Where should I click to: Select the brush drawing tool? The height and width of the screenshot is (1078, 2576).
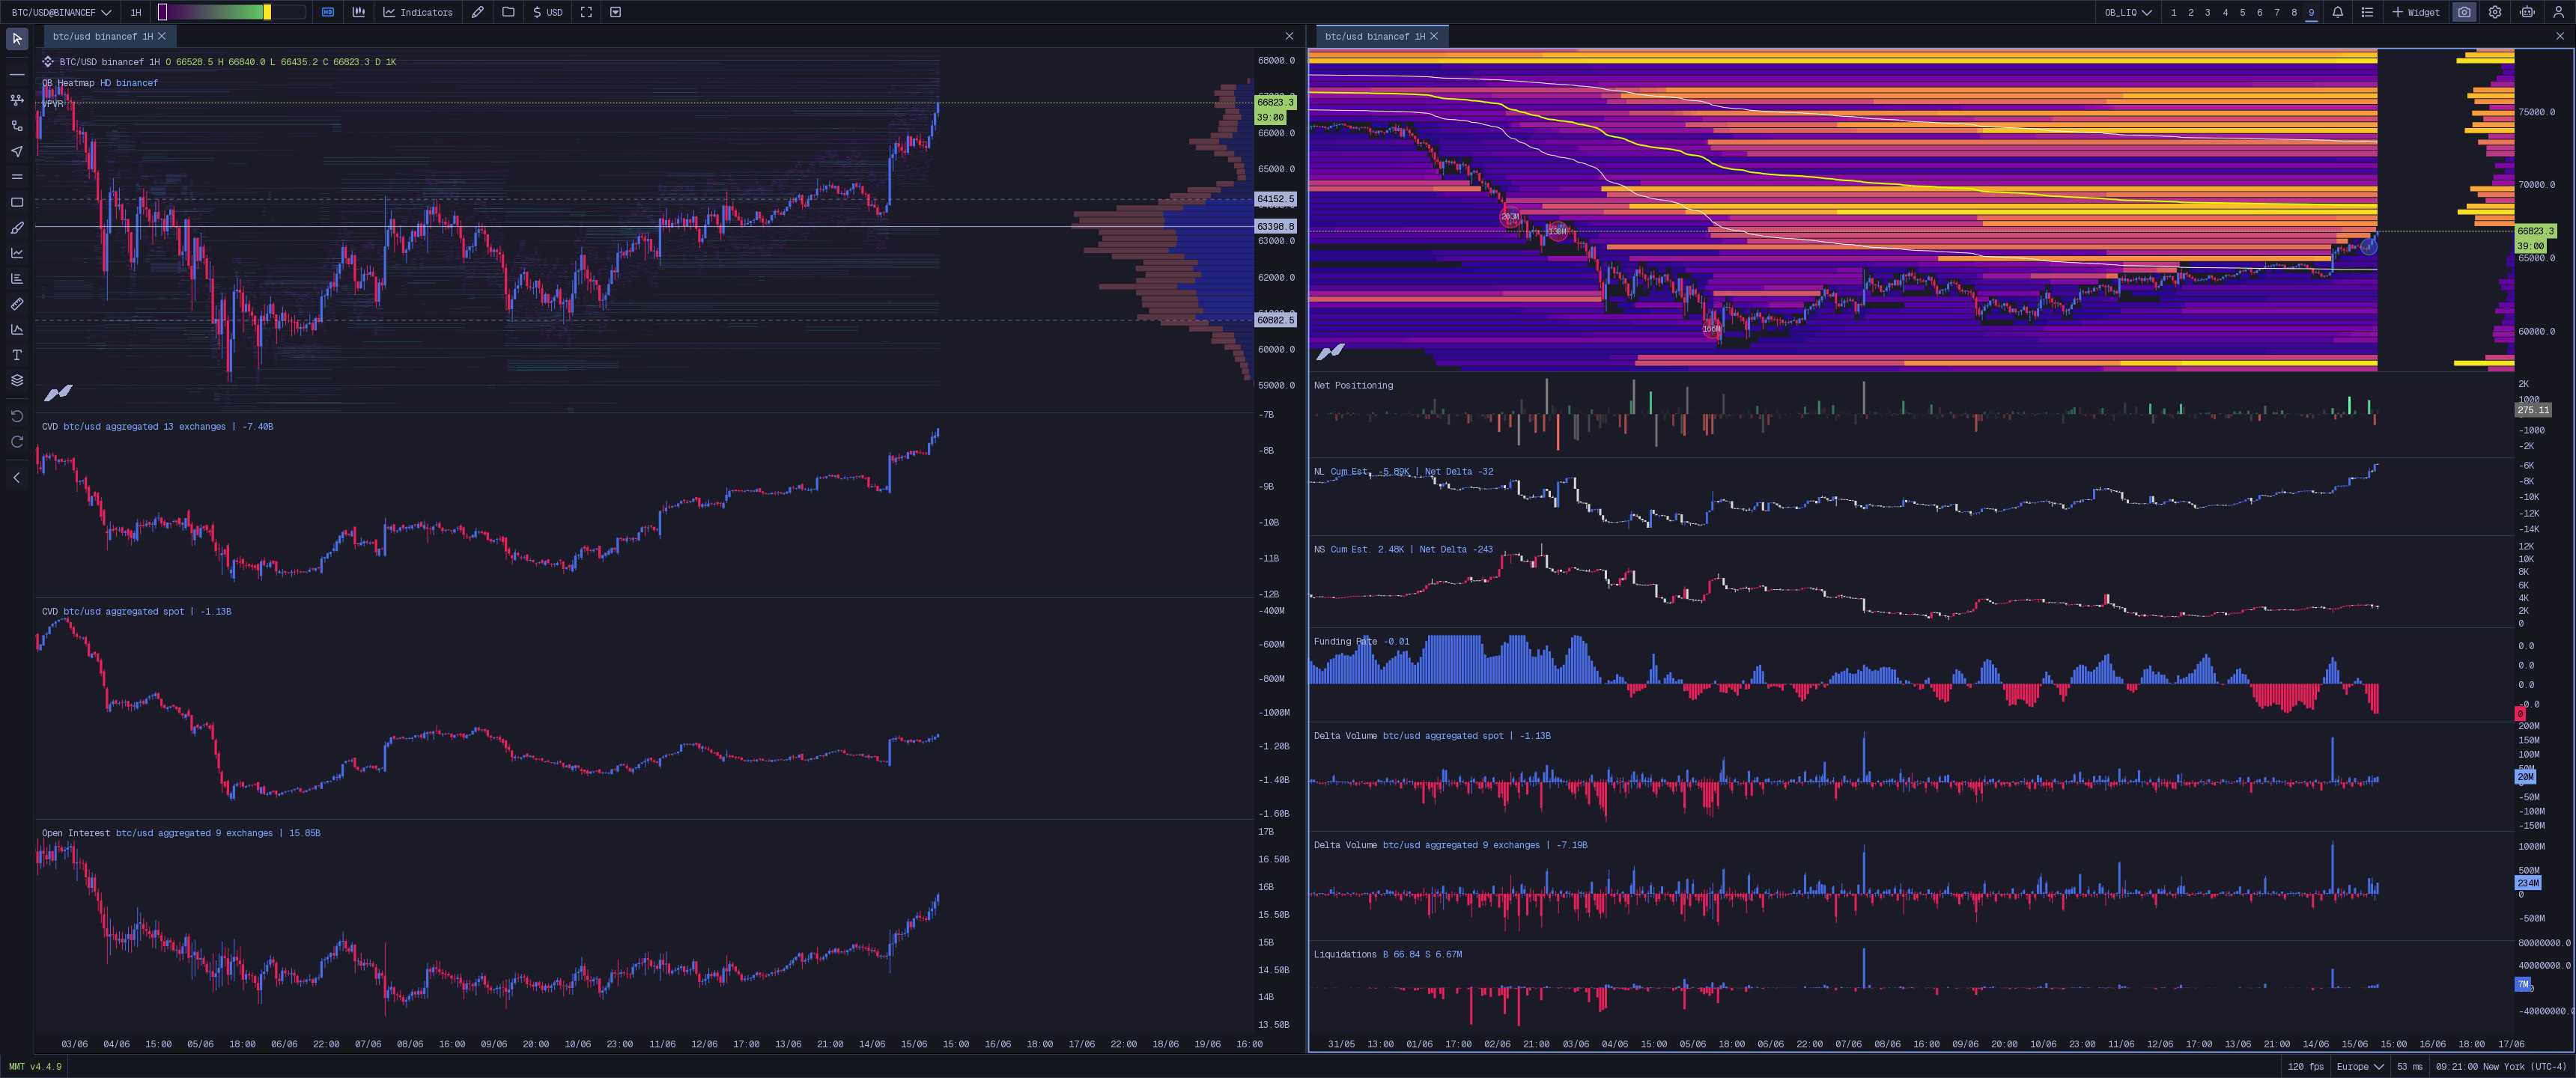click(x=17, y=227)
